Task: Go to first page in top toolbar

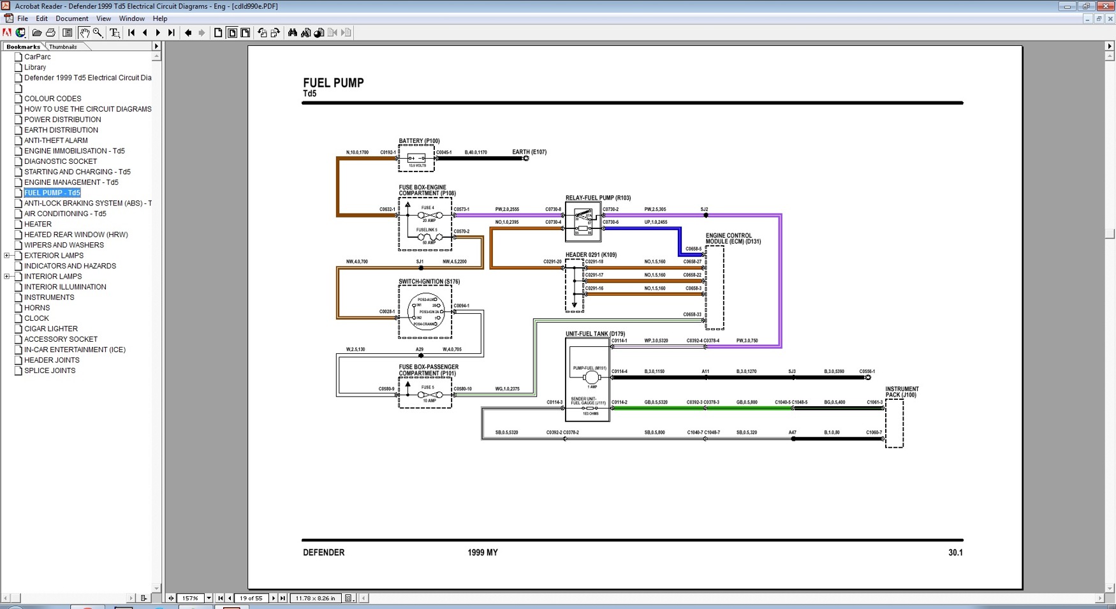Action: [131, 33]
